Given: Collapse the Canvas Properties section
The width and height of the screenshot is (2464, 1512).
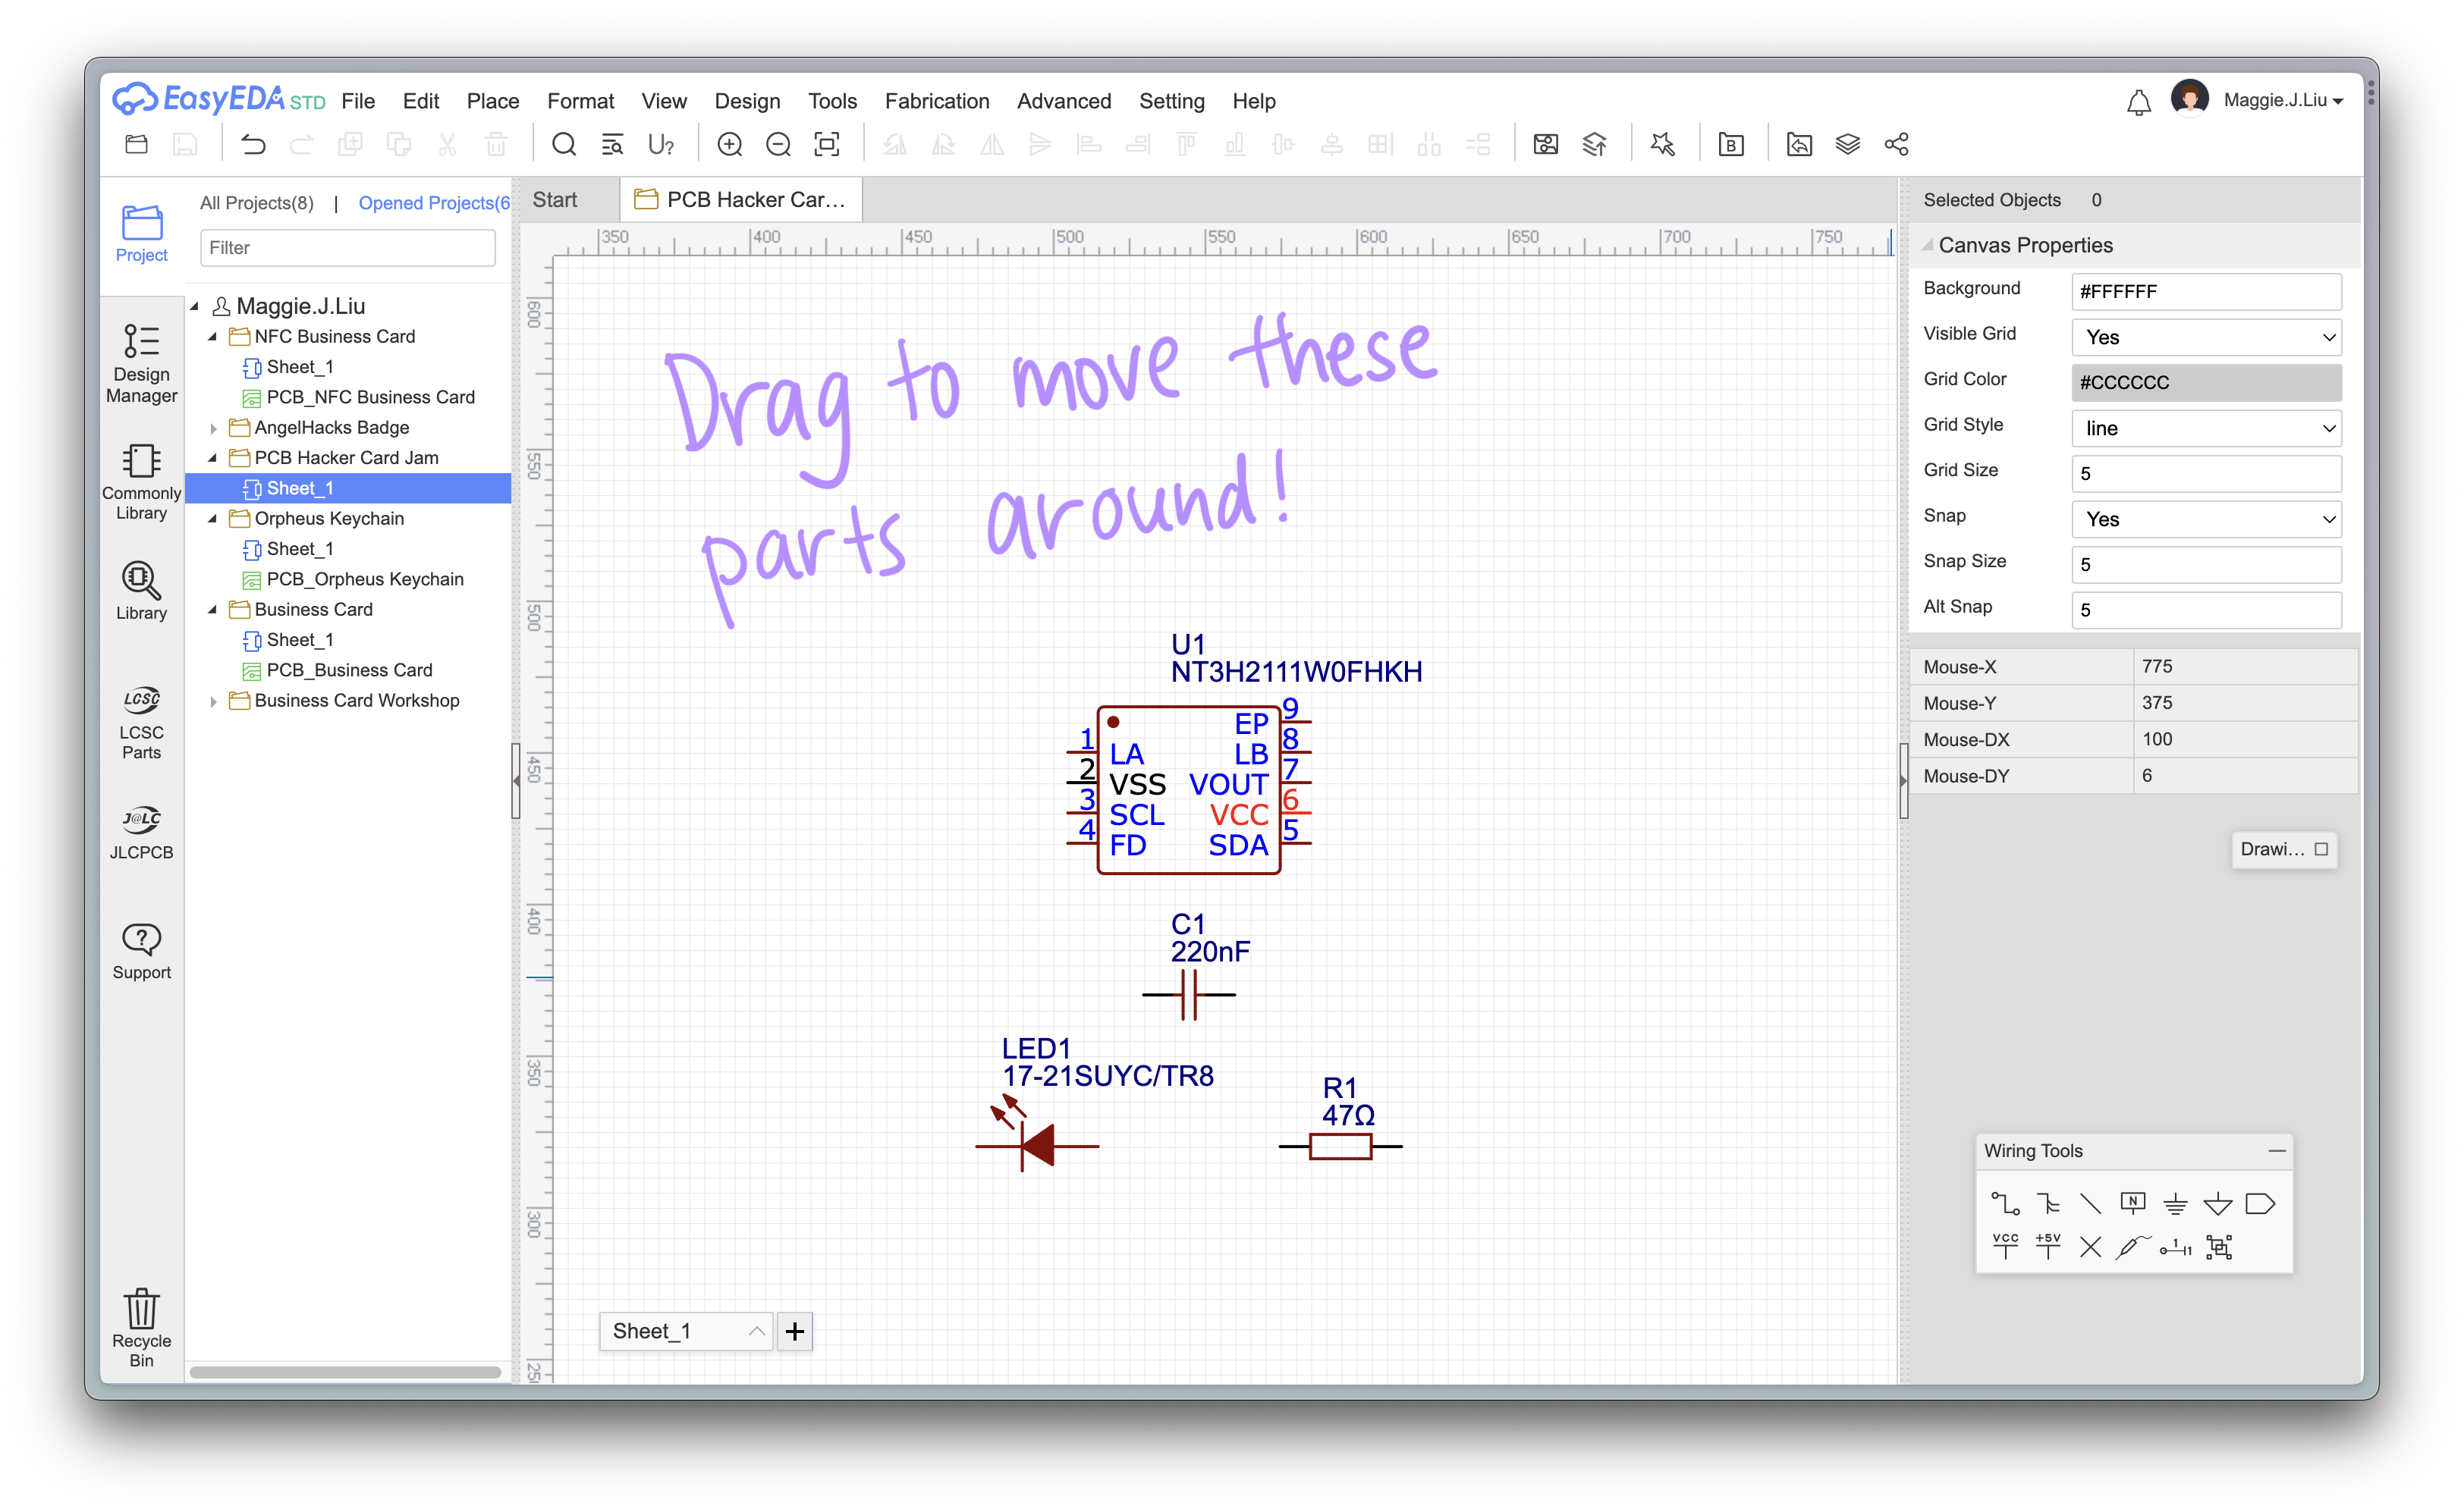Looking at the screenshot, I should click(1927, 246).
